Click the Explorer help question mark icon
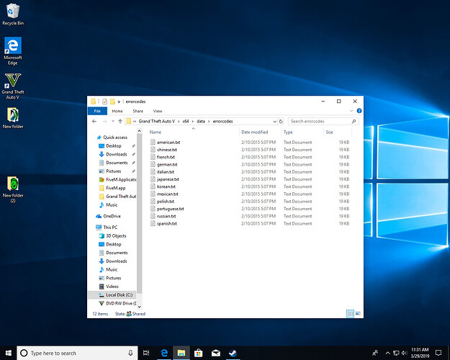Image resolution: width=450 pixels, height=360 pixels. click(359, 111)
